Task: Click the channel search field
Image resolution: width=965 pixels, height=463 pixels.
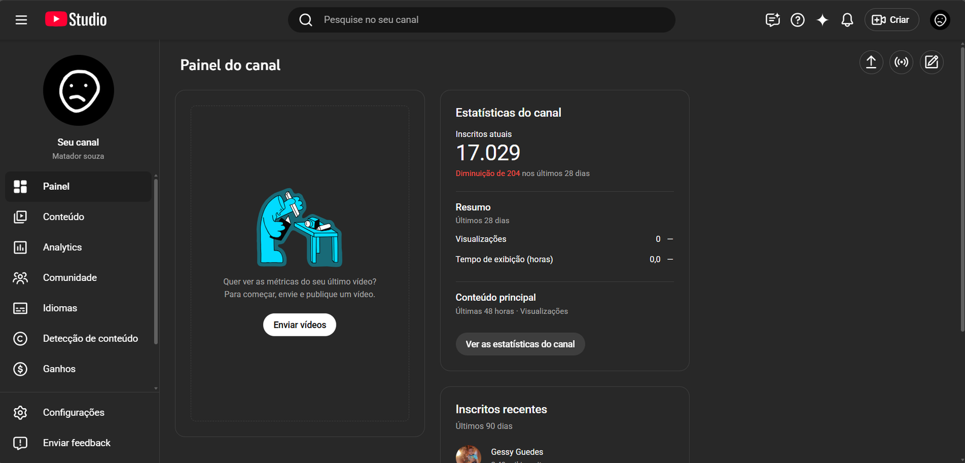Action: click(481, 20)
